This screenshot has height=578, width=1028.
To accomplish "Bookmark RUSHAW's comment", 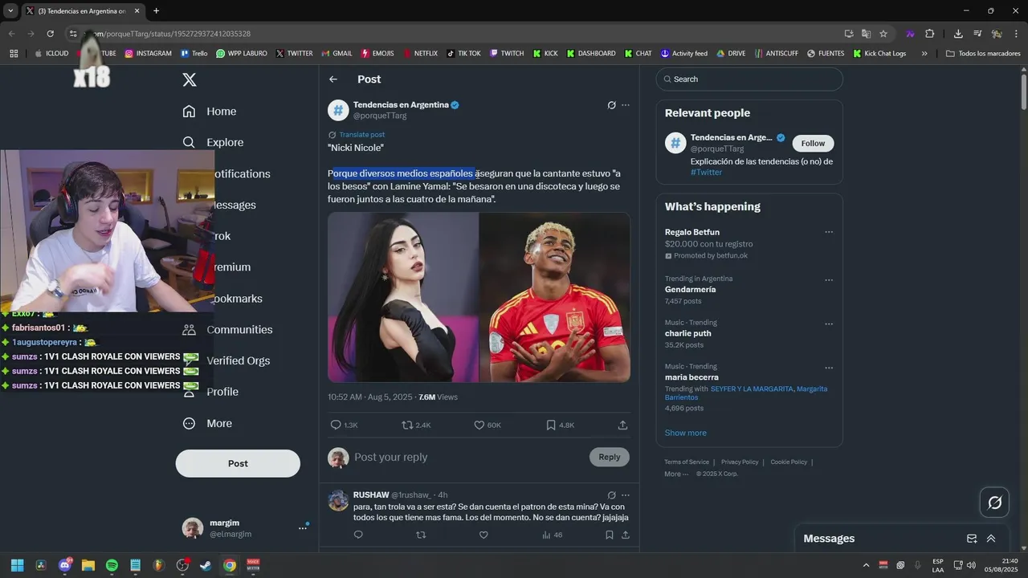I will coord(610,535).
